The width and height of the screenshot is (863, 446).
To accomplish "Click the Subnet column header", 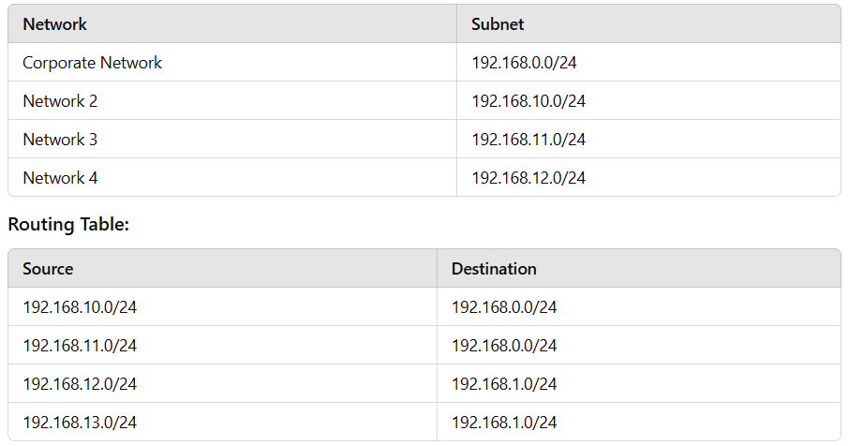I will coord(498,24).
